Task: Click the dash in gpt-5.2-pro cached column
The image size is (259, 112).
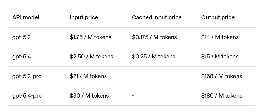Action: click(x=133, y=76)
